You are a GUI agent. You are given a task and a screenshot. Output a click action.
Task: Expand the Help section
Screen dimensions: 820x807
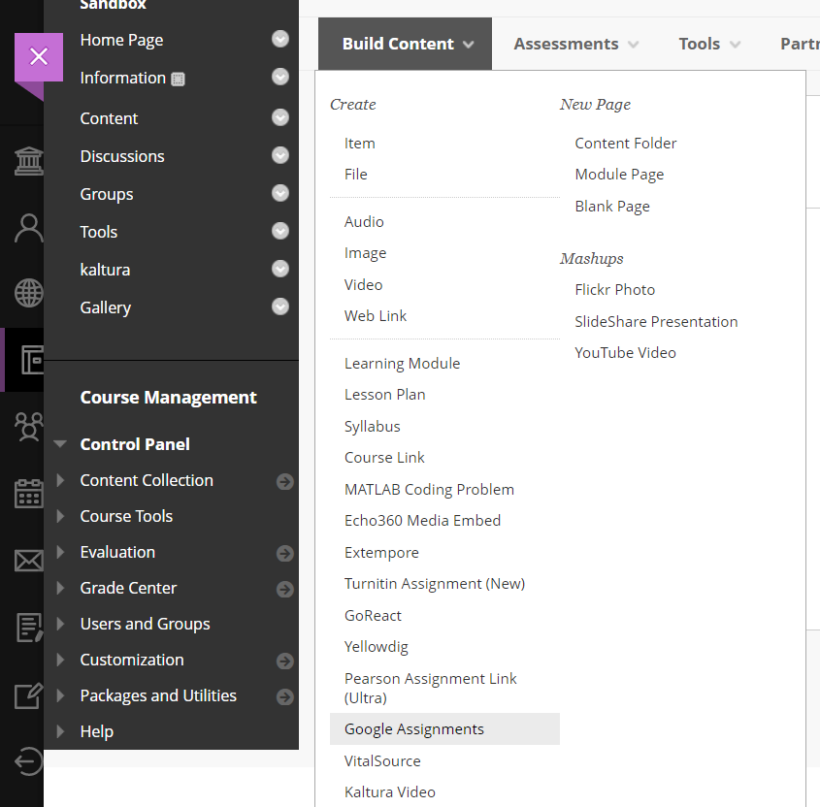(61, 731)
